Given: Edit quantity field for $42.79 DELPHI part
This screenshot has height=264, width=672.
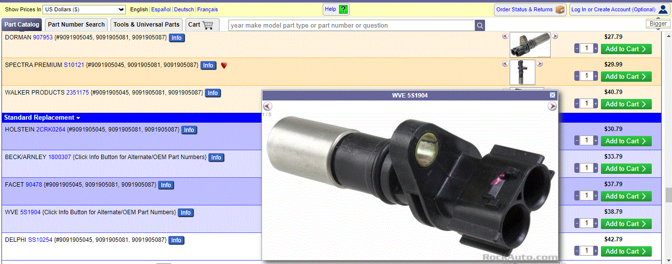Looking at the screenshot, I should pyautogui.click(x=586, y=251).
